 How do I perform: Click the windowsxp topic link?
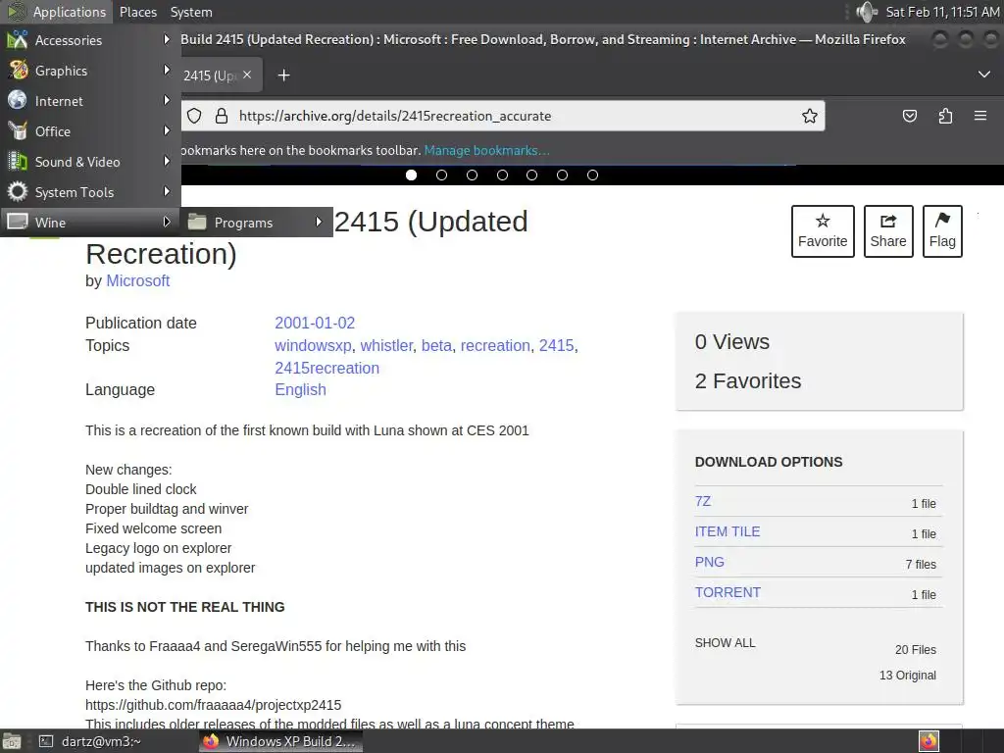[313, 346]
